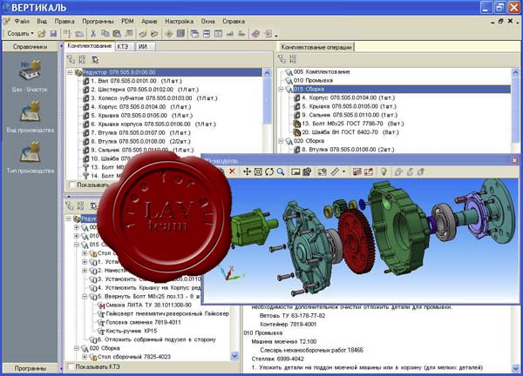Collapse Редуктор 078.505.9.0100.00 root node

(70, 72)
